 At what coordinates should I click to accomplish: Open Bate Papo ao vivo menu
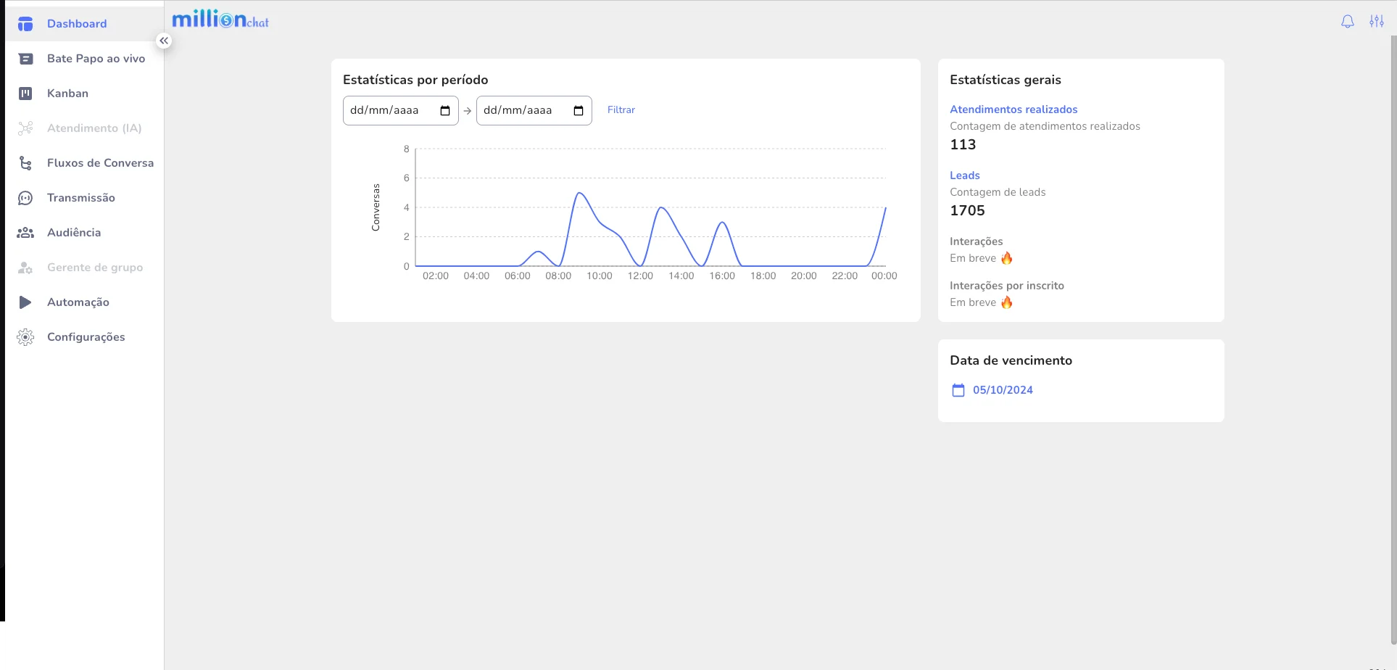point(96,59)
